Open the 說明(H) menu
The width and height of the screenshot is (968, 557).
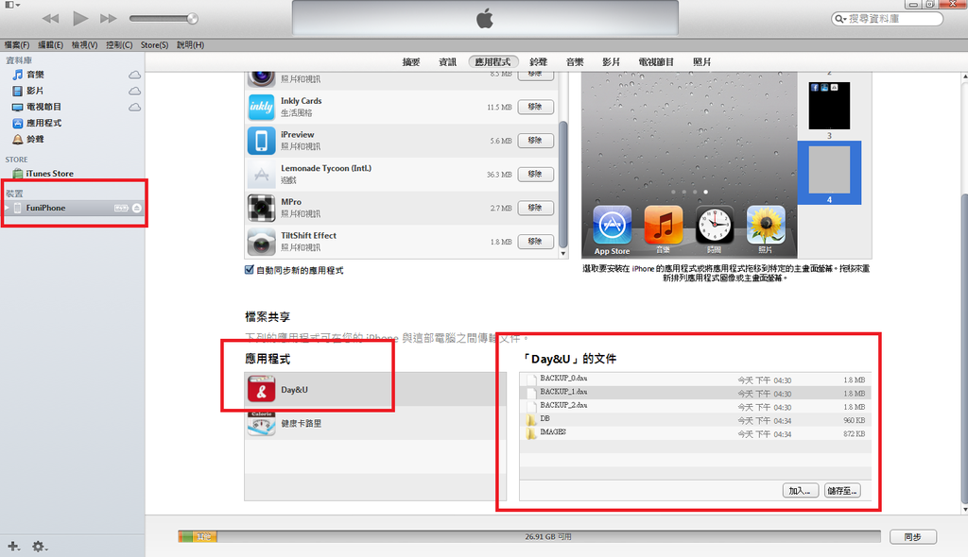(x=190, y=45)
